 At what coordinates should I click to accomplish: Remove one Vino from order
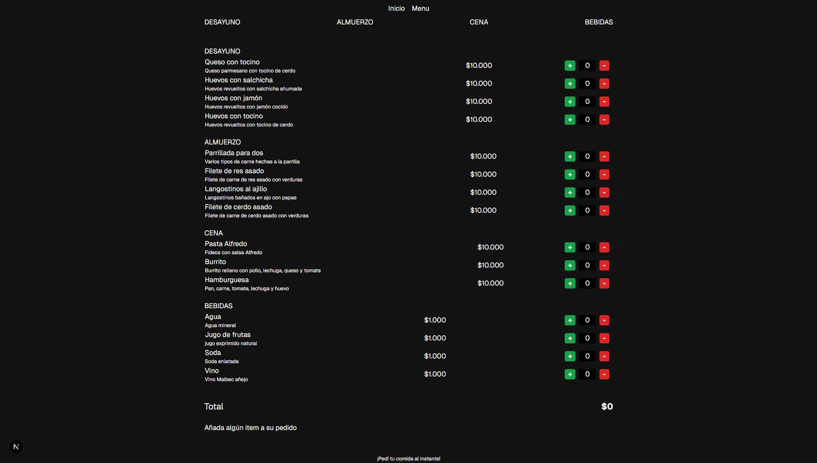click(604, 374)
